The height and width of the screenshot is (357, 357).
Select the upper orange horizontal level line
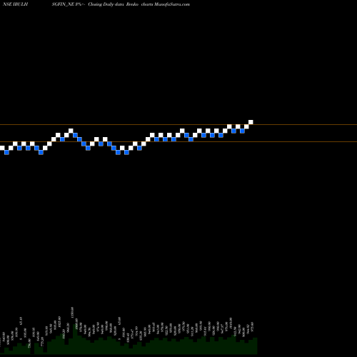pyautogui.click(x=178, y=124)
